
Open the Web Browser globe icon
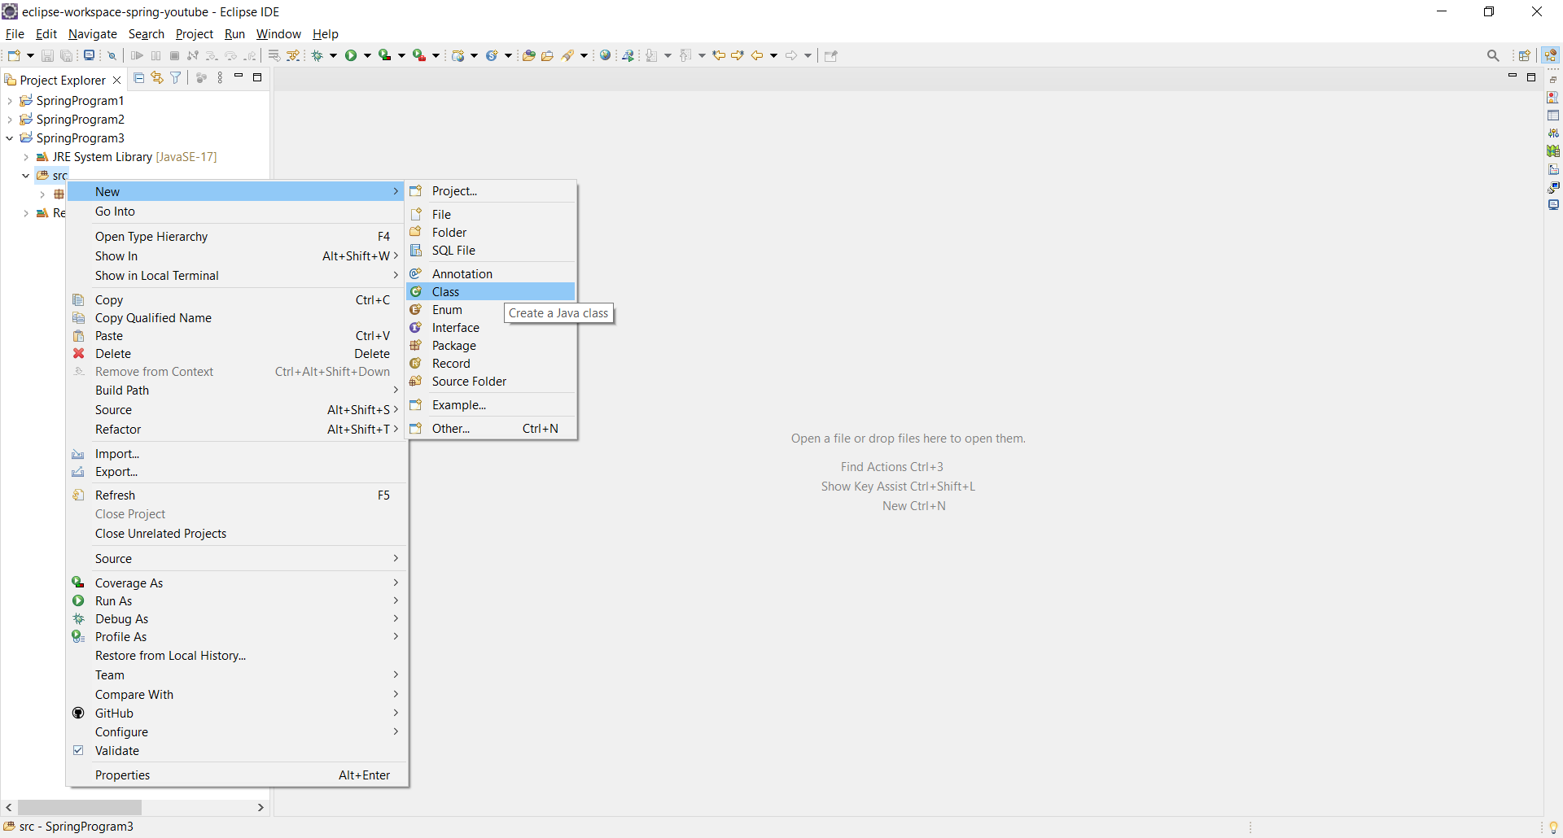click(605, 55)
